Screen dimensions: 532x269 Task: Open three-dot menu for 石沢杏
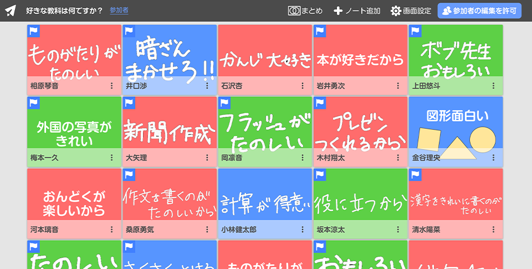[x=303, y=86]
